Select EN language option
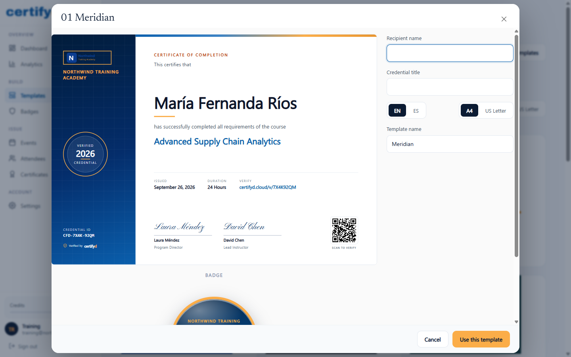Screen dimensions: 571x357 click(x=397, y=111)
